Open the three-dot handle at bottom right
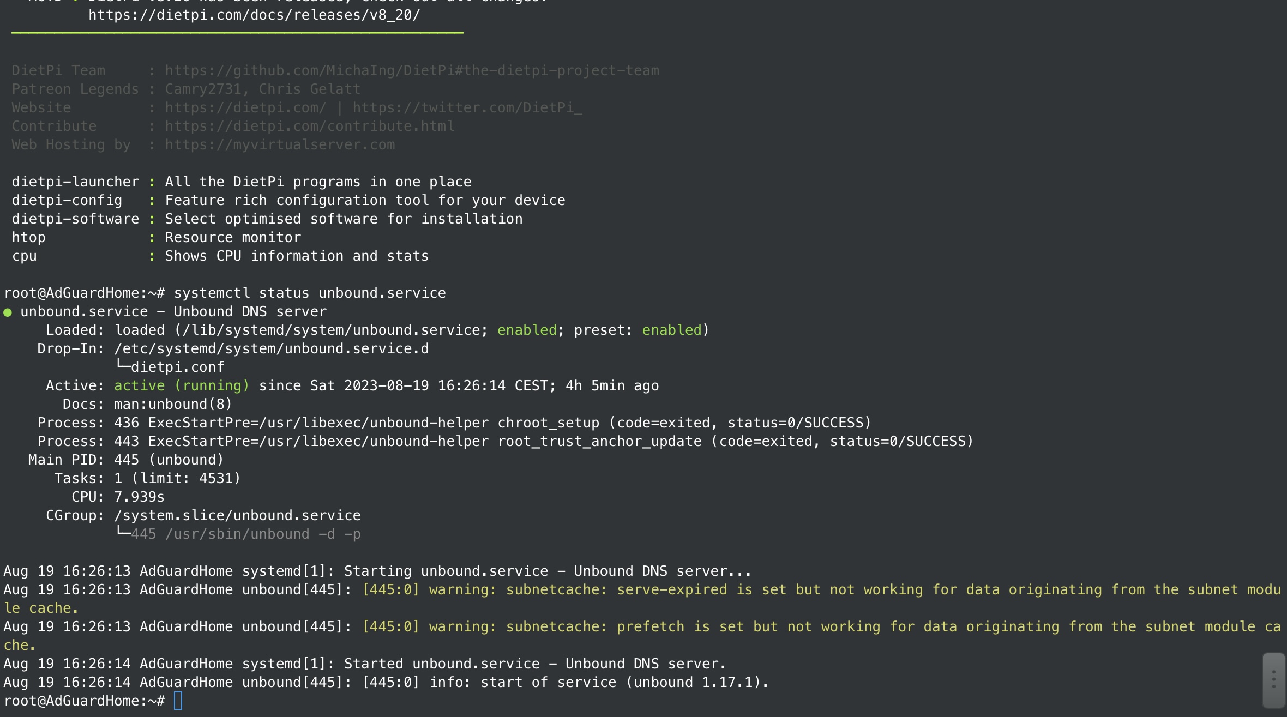Screen dimensions: 1287x717 (x=1273, y=679)
